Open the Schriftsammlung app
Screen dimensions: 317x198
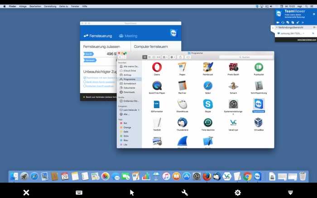(259, 86)
